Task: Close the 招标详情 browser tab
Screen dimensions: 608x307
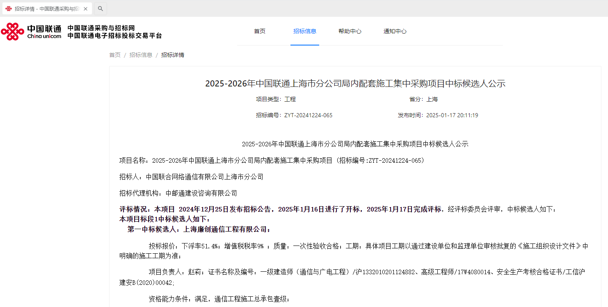Action: [x=85, y=9]
